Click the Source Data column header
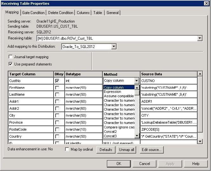The image size is (211, 171). pyautogui.click(x=169, y=74)
